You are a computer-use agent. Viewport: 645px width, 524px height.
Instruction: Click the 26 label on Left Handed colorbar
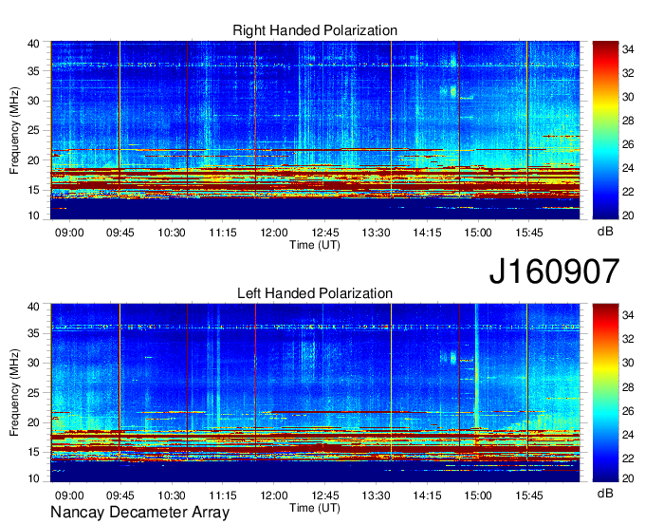pos(628,411)
